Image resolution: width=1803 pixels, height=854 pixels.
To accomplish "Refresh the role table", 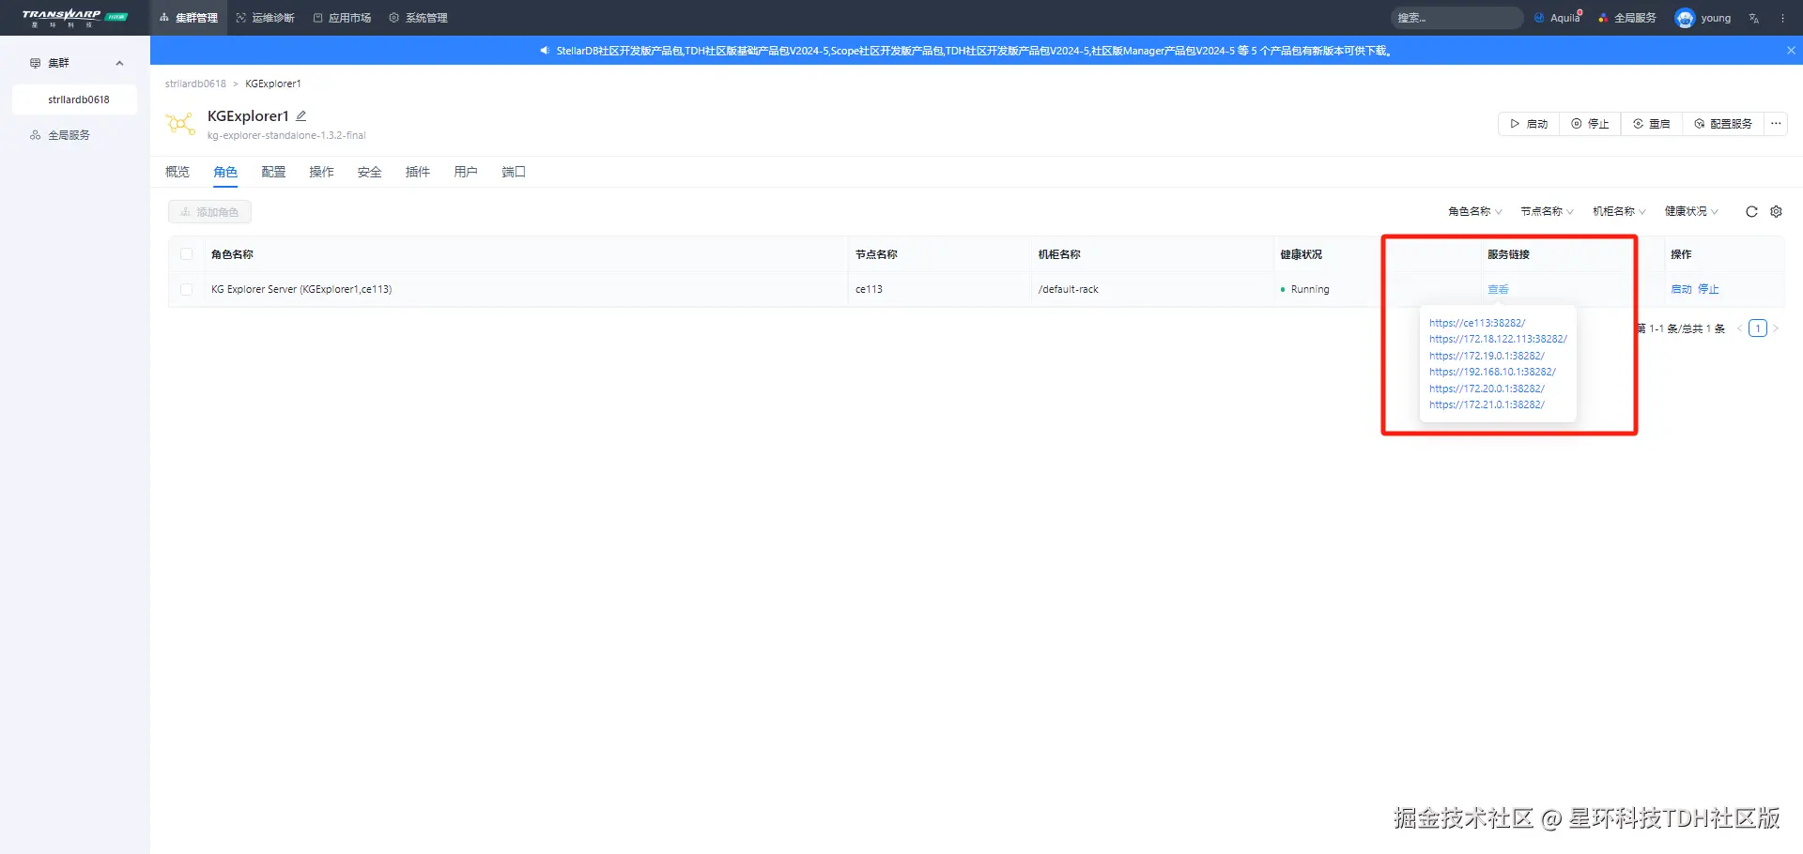I will 1751,212.
